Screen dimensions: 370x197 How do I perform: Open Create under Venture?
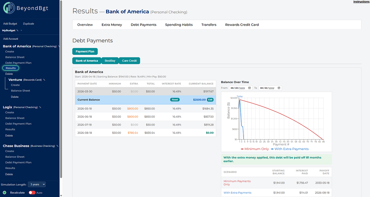(x=15, y=85)
